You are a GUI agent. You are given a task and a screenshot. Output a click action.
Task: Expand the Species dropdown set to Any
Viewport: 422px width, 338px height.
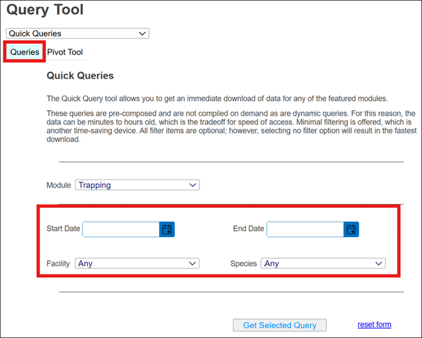point(322,263)
